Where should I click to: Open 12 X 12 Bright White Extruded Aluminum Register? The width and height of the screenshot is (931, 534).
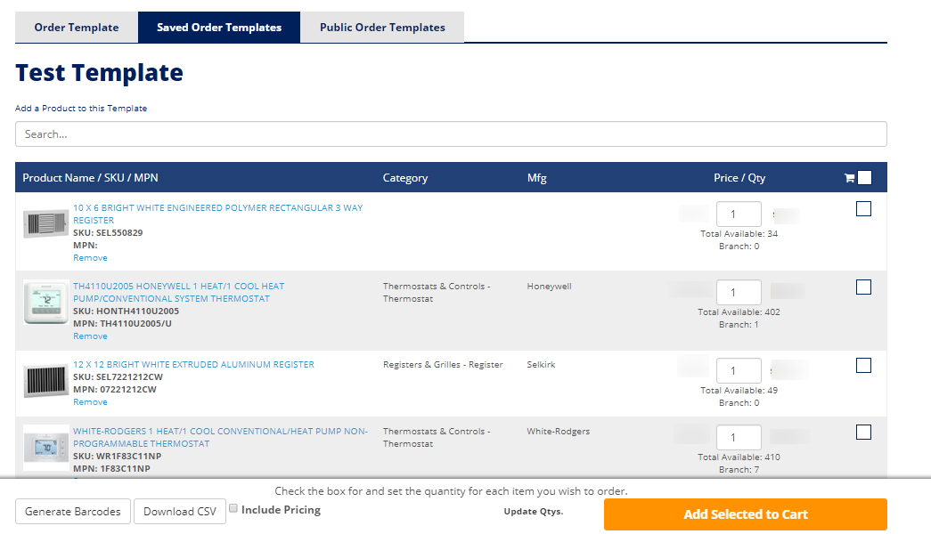(193, 364)
